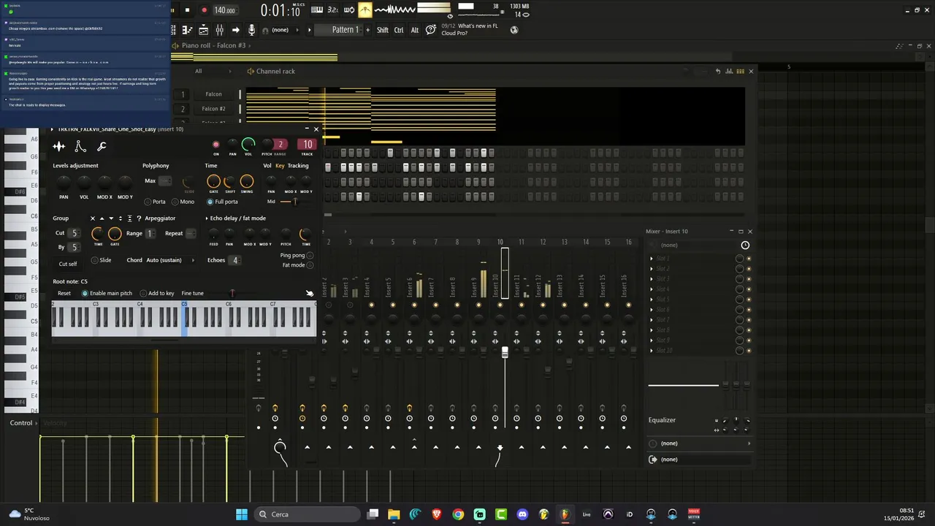Enable the Porta option
Image resolution: width=935 pixels, height=526 pixels.
coord(154,202)
